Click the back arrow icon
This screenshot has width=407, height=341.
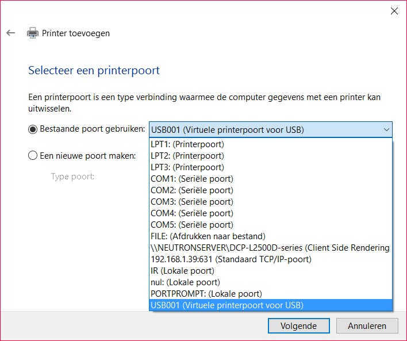(x=10, y=33)
